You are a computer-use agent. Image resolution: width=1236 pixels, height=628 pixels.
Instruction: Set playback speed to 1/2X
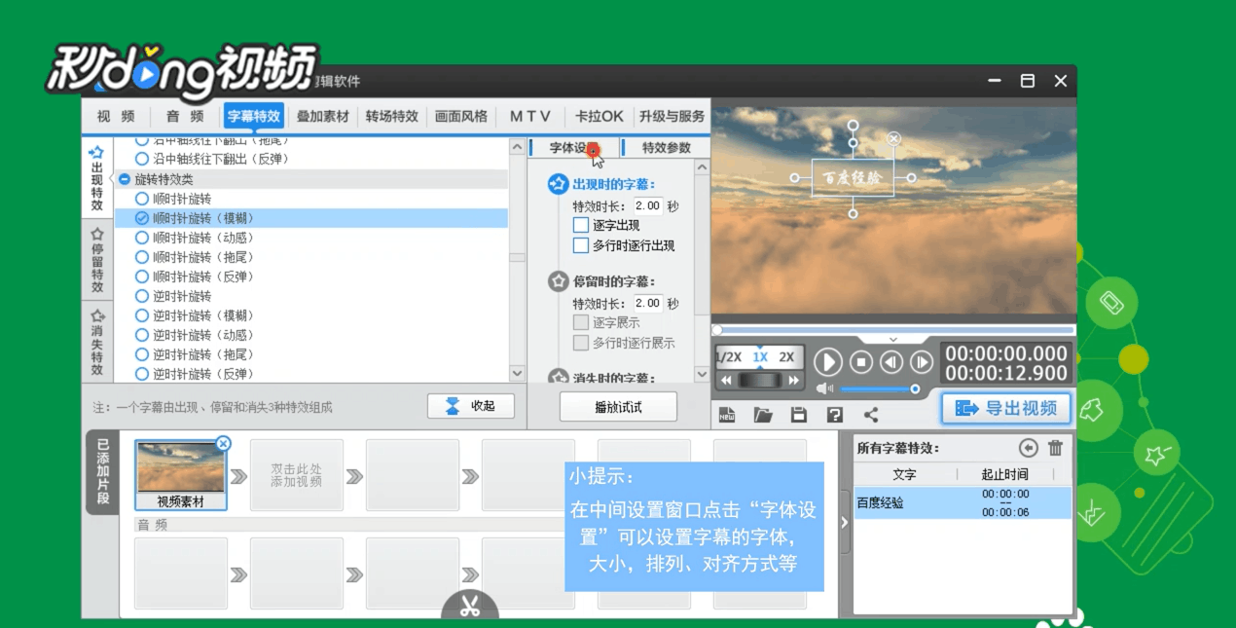click(730, 356)
